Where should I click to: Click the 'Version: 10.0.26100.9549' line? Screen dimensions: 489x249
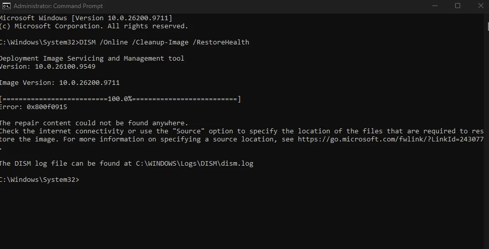pyautogui.click(x=48, y=66)
